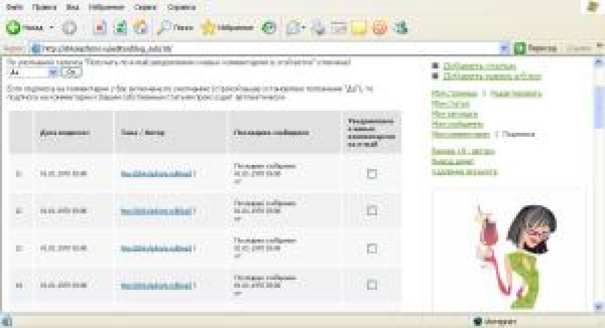The height and width of the screenshot is (328, 605).
Task: Click the Mail envelope toolbar icon
Action: pyautogui.click(x=294, y=28)
